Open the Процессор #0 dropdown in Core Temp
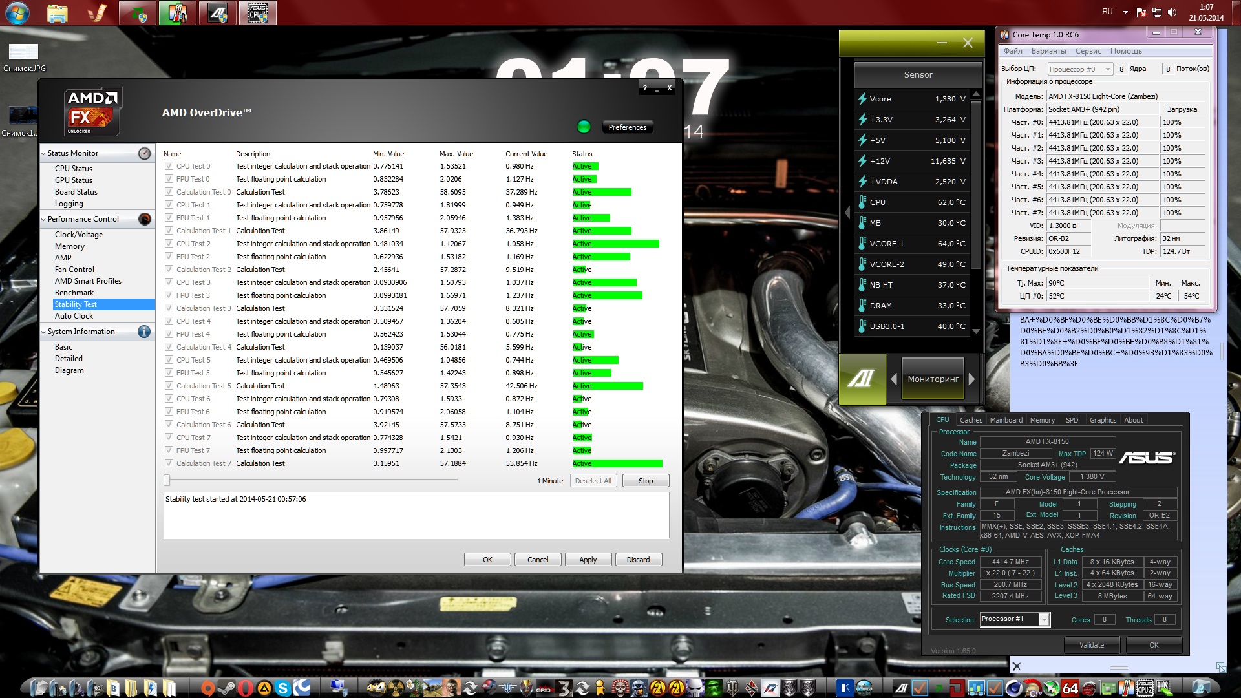 (x=1080, y=69)
